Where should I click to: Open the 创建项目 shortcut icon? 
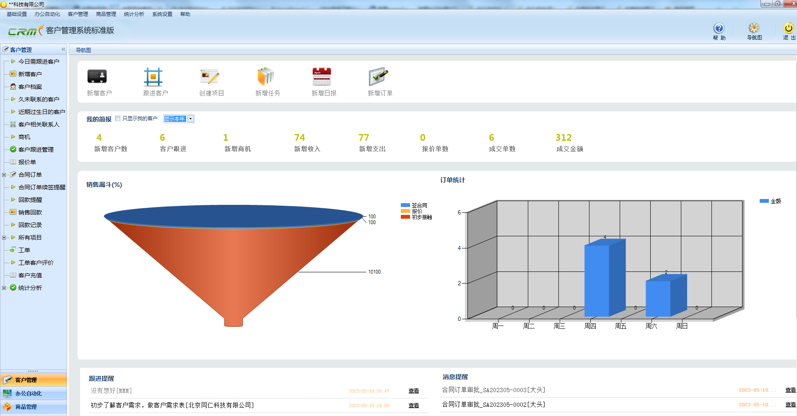pos(209,77)
